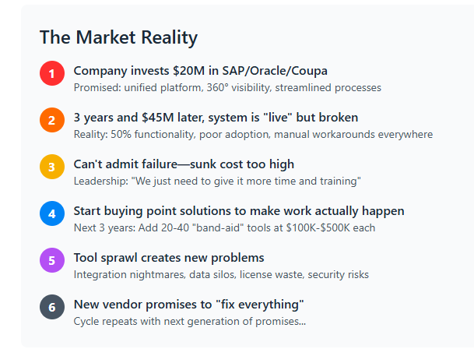Click the "Reality: 50% functionality" description line
The image size is (474, 356).
(x=253, y=135)
